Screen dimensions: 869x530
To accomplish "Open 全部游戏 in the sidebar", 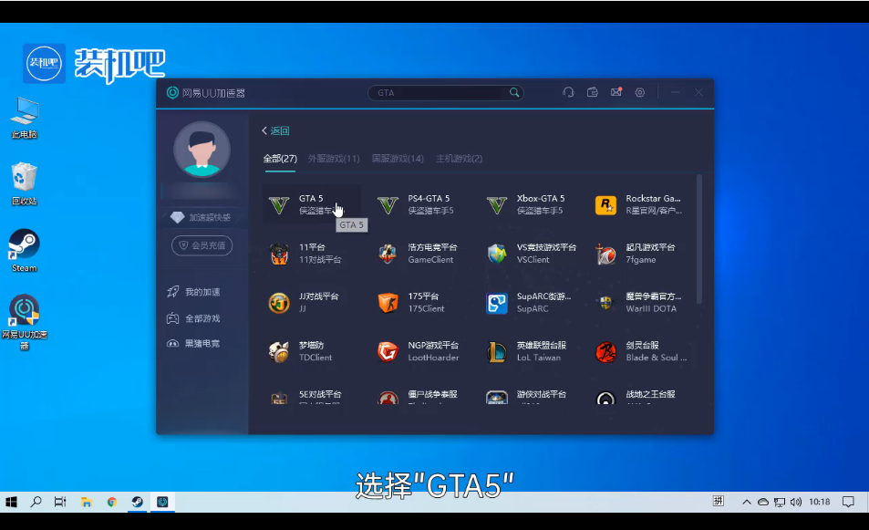I will click(202, 318).
